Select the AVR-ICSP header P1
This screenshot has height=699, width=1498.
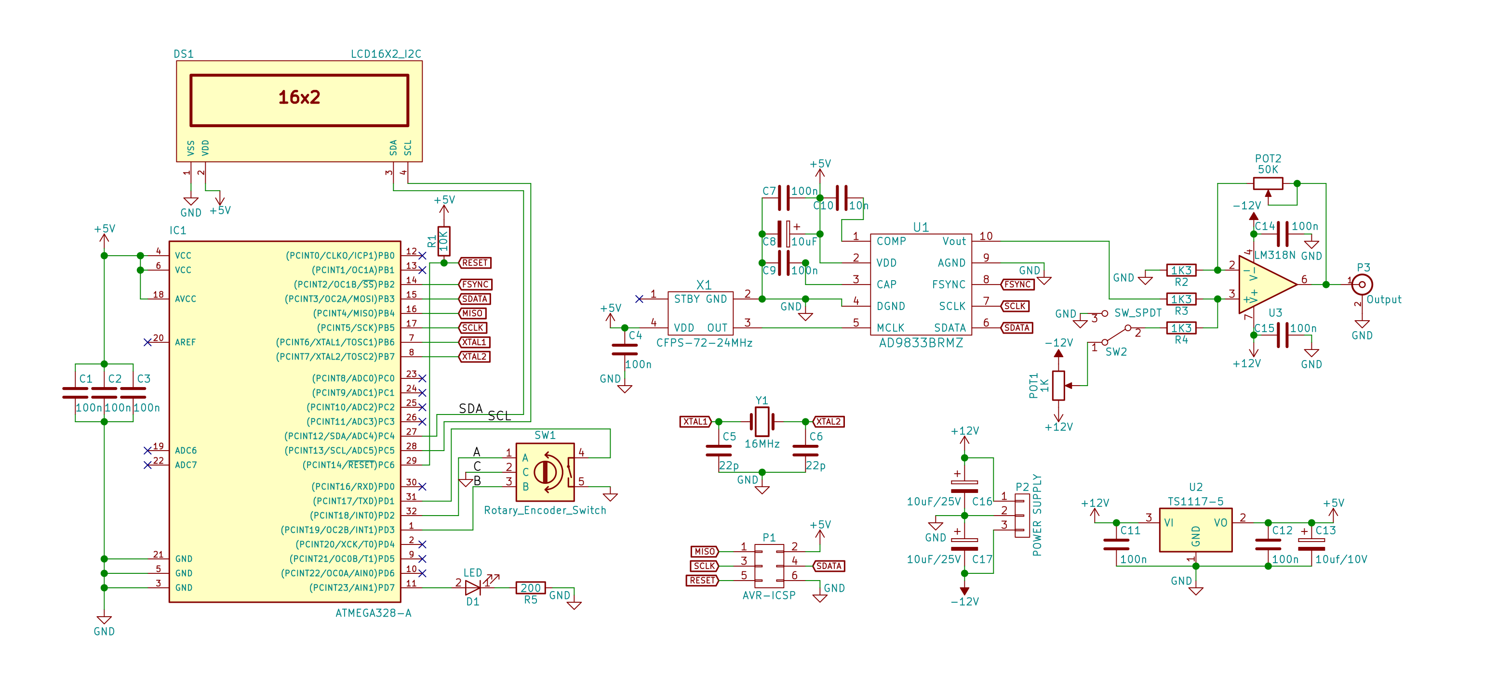(x=769, y=565)
